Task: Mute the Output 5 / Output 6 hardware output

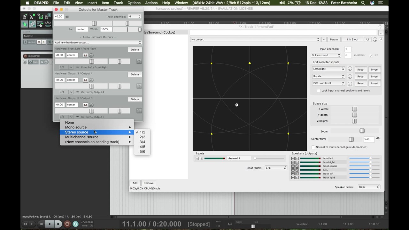Action: click(x=85, y=105)
